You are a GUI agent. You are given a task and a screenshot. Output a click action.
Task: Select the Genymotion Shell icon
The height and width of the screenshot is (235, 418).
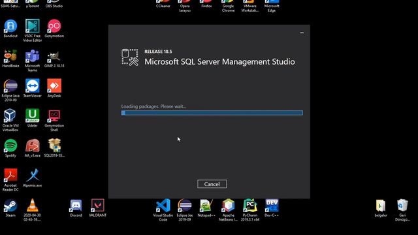[54, 116]
